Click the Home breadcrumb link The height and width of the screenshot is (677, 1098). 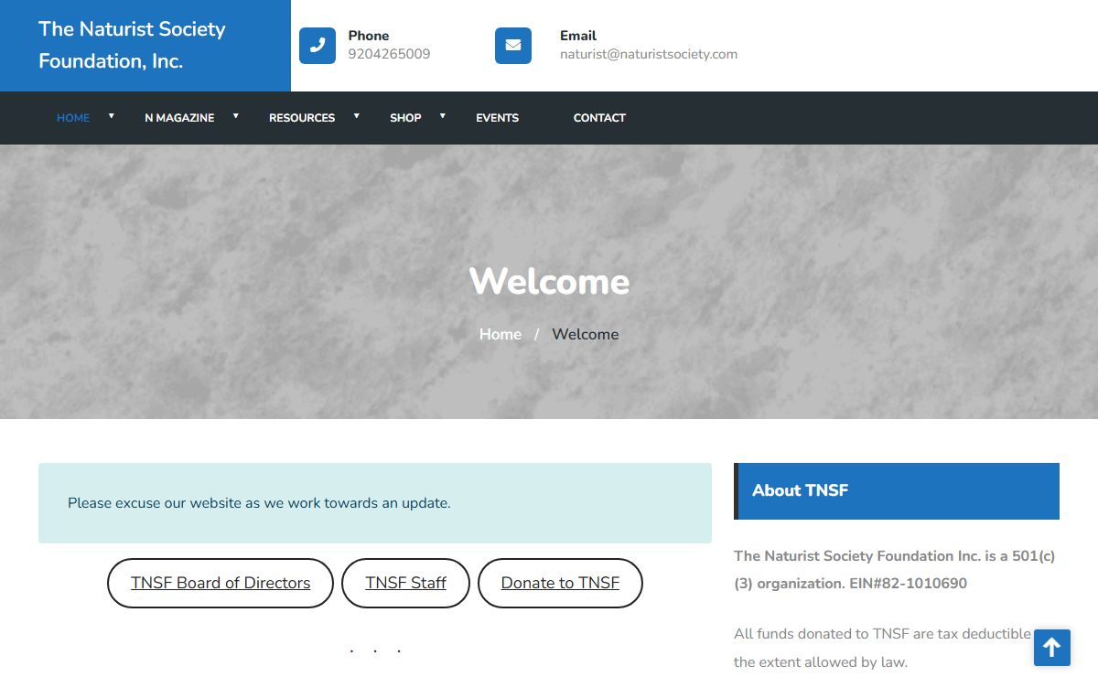click(501, 334)
